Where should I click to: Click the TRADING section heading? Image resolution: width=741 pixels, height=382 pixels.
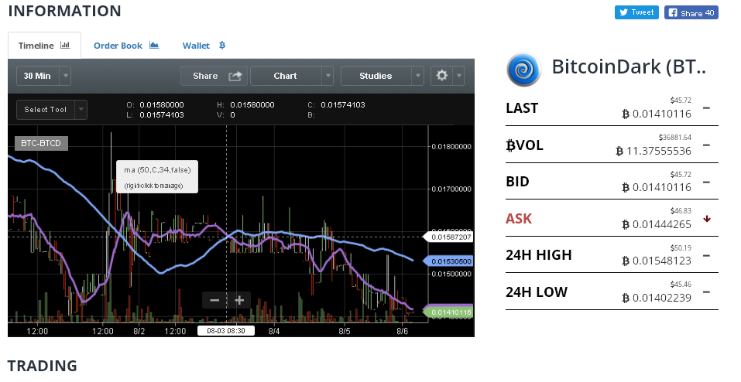click(x=43, y=366)
